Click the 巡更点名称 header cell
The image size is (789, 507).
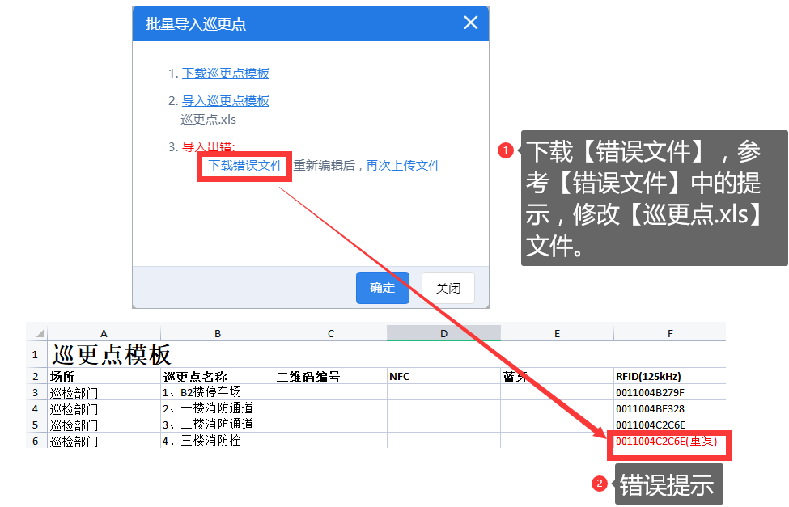click(218, 376)
